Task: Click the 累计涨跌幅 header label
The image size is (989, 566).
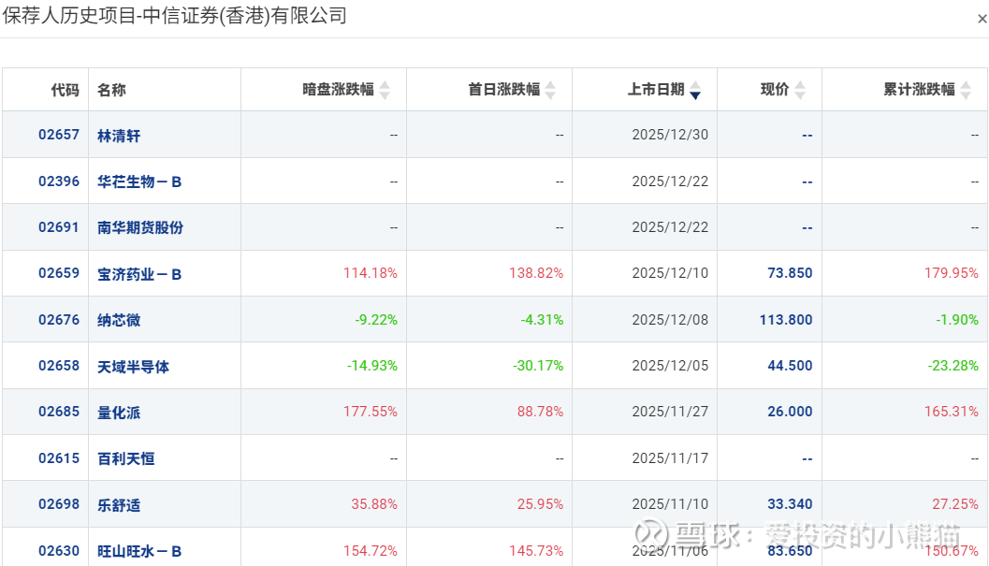Action: (919, 90)
